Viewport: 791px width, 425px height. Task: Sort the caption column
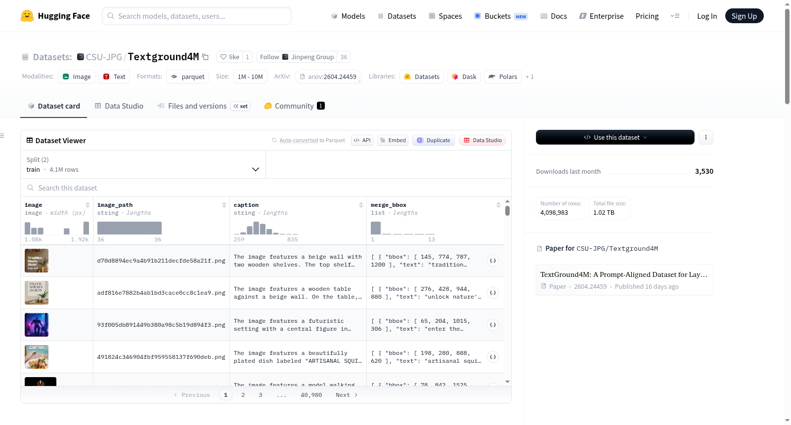click(361, 205)
